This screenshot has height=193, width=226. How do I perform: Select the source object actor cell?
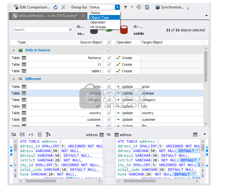pyautogui.click(x=65, y=87)
